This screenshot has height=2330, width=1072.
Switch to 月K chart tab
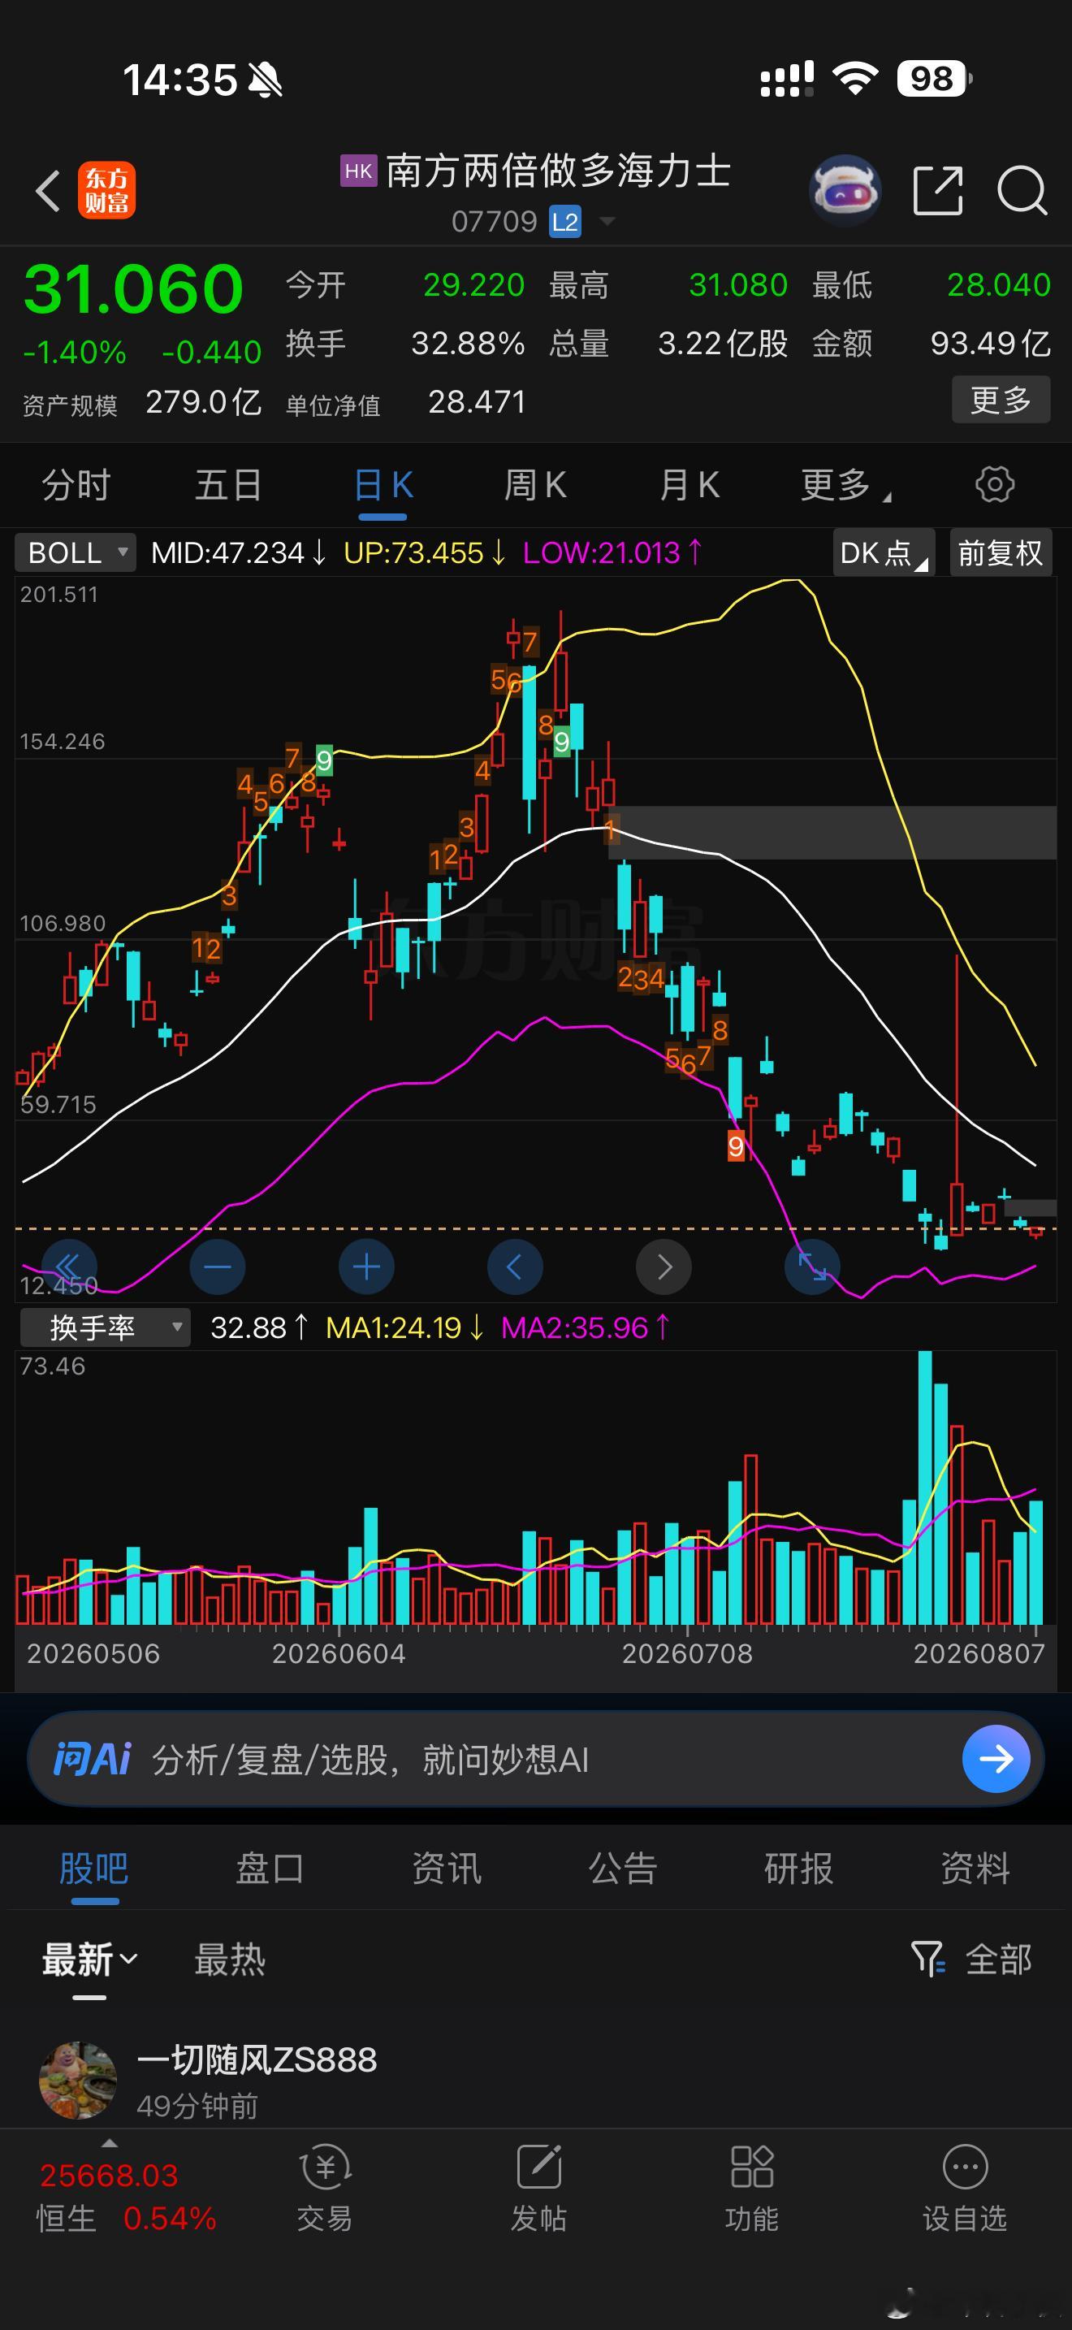point(689,485)
